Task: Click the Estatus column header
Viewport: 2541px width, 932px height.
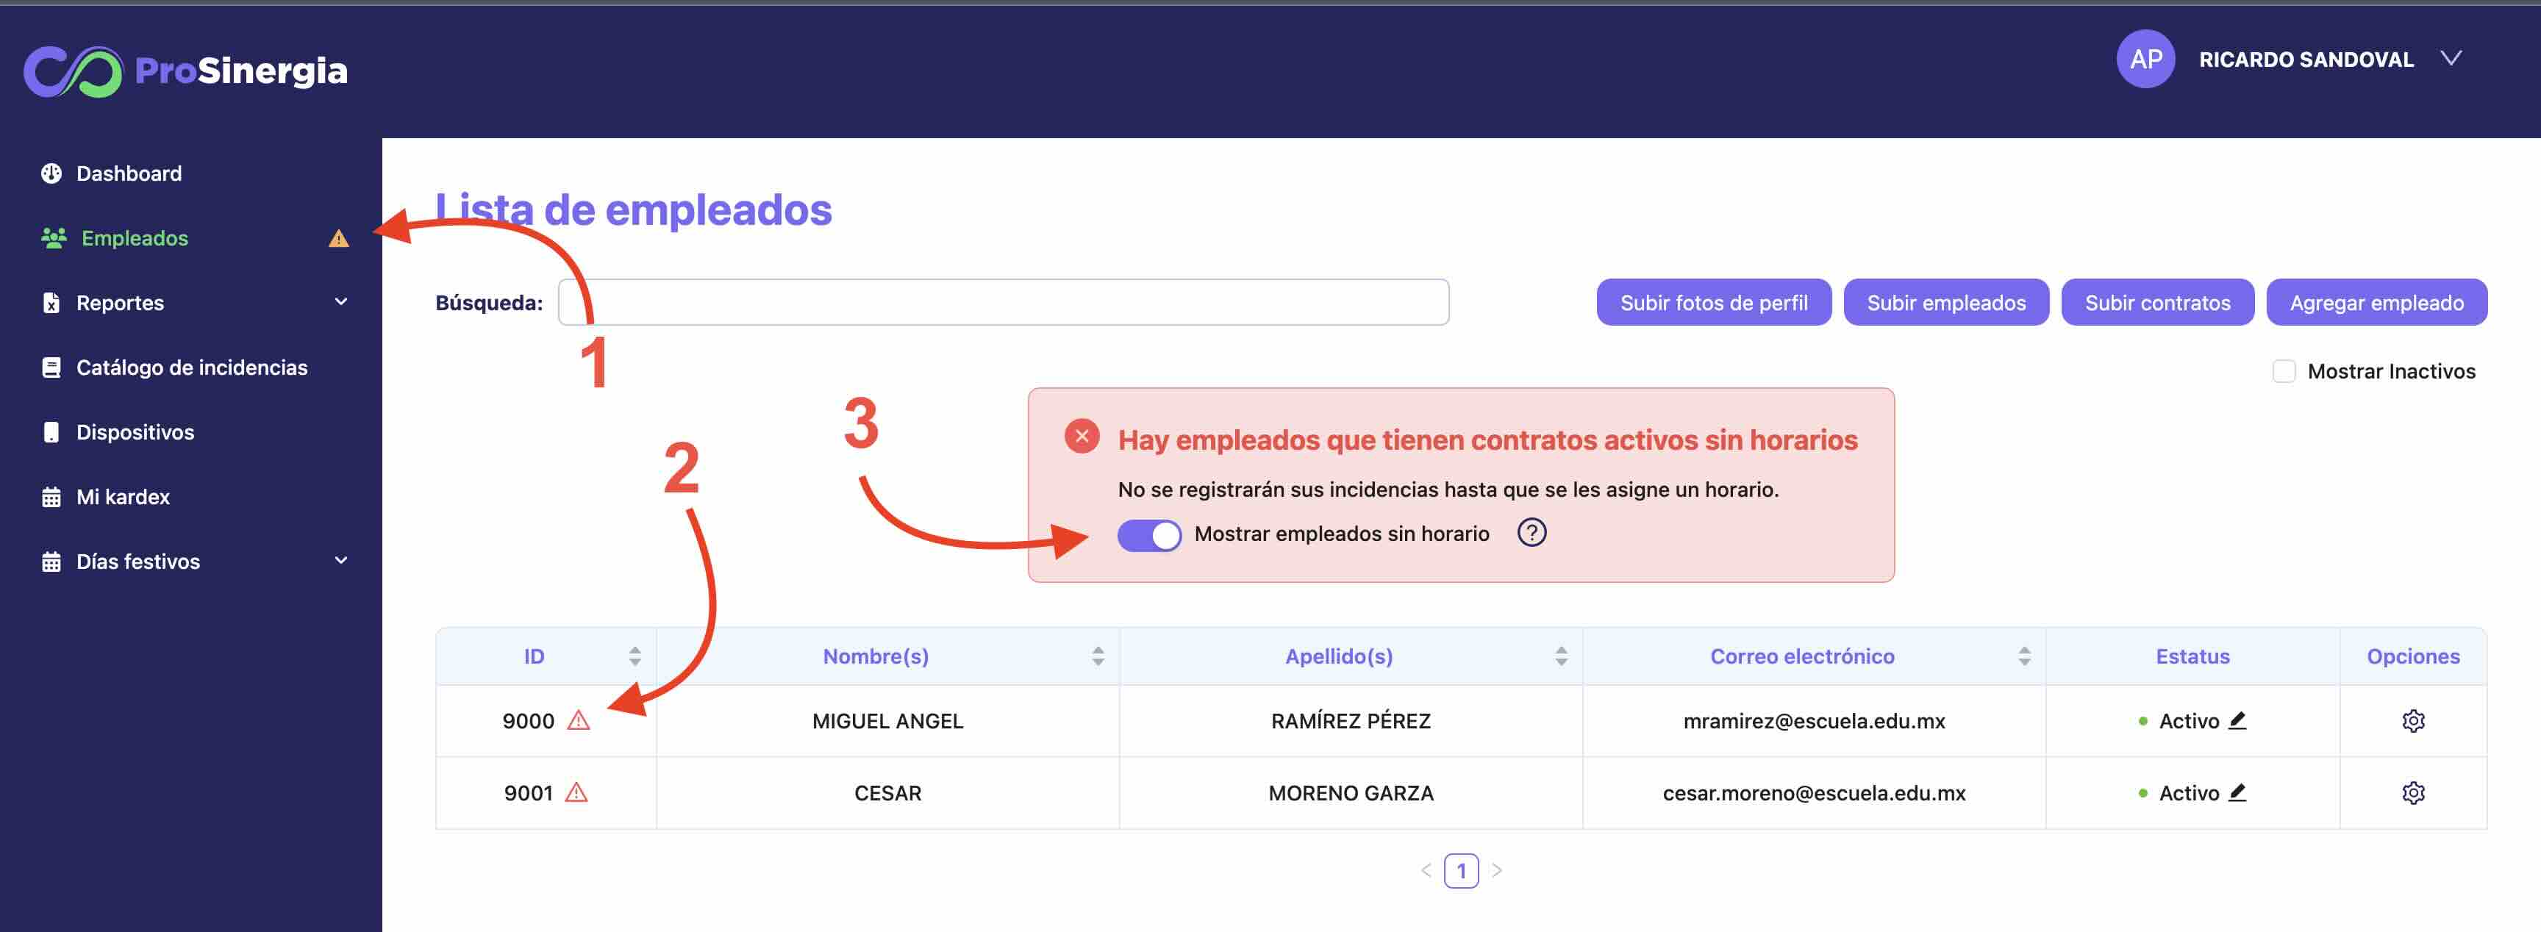Action: pyautogui.click(x=2192, y=656)
